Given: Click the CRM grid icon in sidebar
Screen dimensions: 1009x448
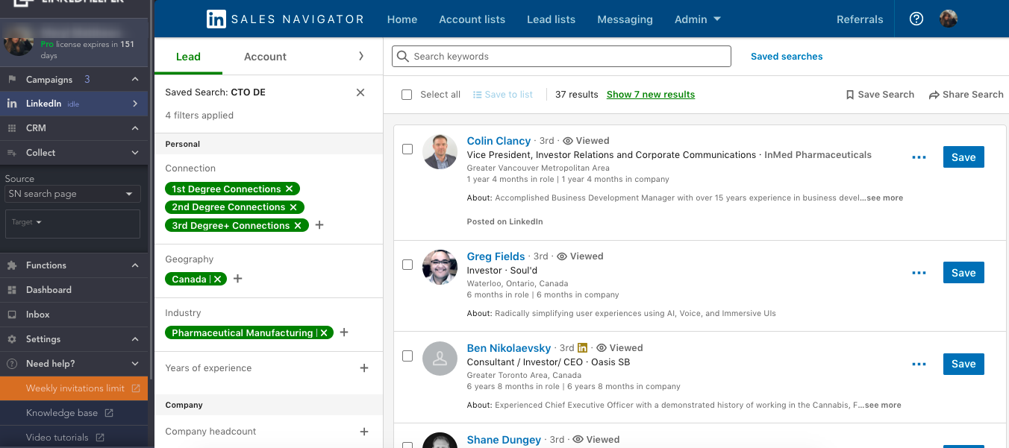Looking at the screenshot, I should [x=12, y=128].
